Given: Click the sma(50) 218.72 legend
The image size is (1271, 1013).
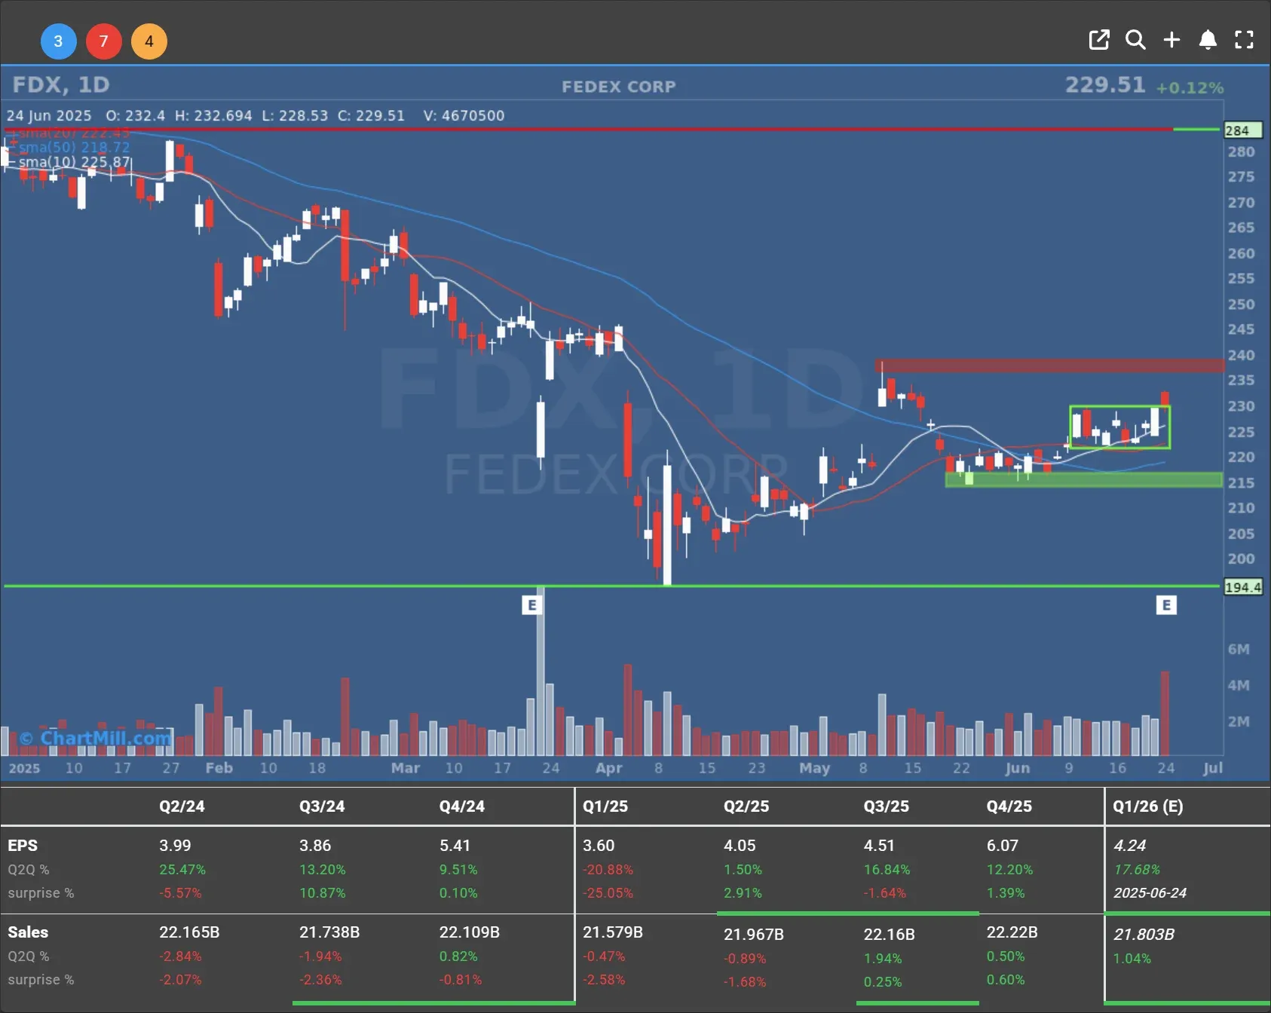Looking at the screenshot, I should click(74, 147).
